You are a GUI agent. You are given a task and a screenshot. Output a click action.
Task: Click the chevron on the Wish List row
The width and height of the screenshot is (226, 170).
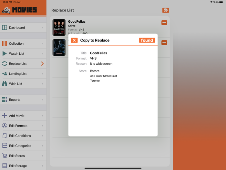click(x=42, y=84)
